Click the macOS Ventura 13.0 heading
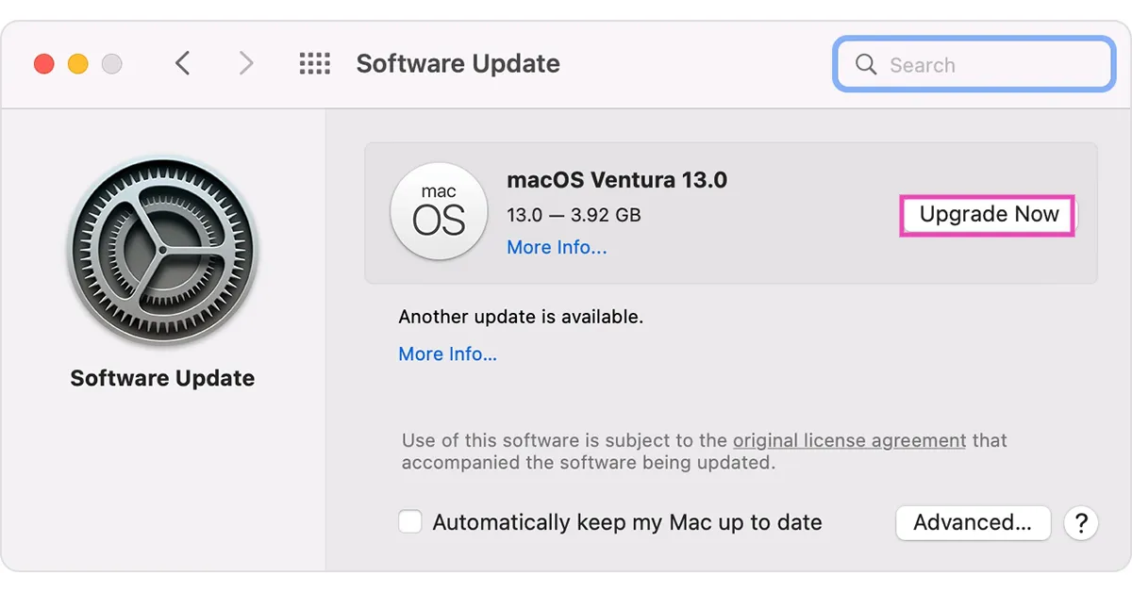The width and height of the screenshot is (1132, 592). (617, 180)
